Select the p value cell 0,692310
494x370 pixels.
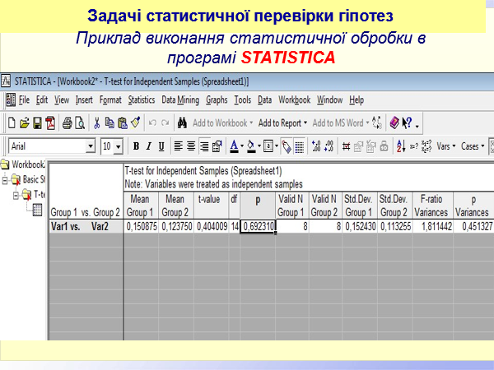click(258, 227)
